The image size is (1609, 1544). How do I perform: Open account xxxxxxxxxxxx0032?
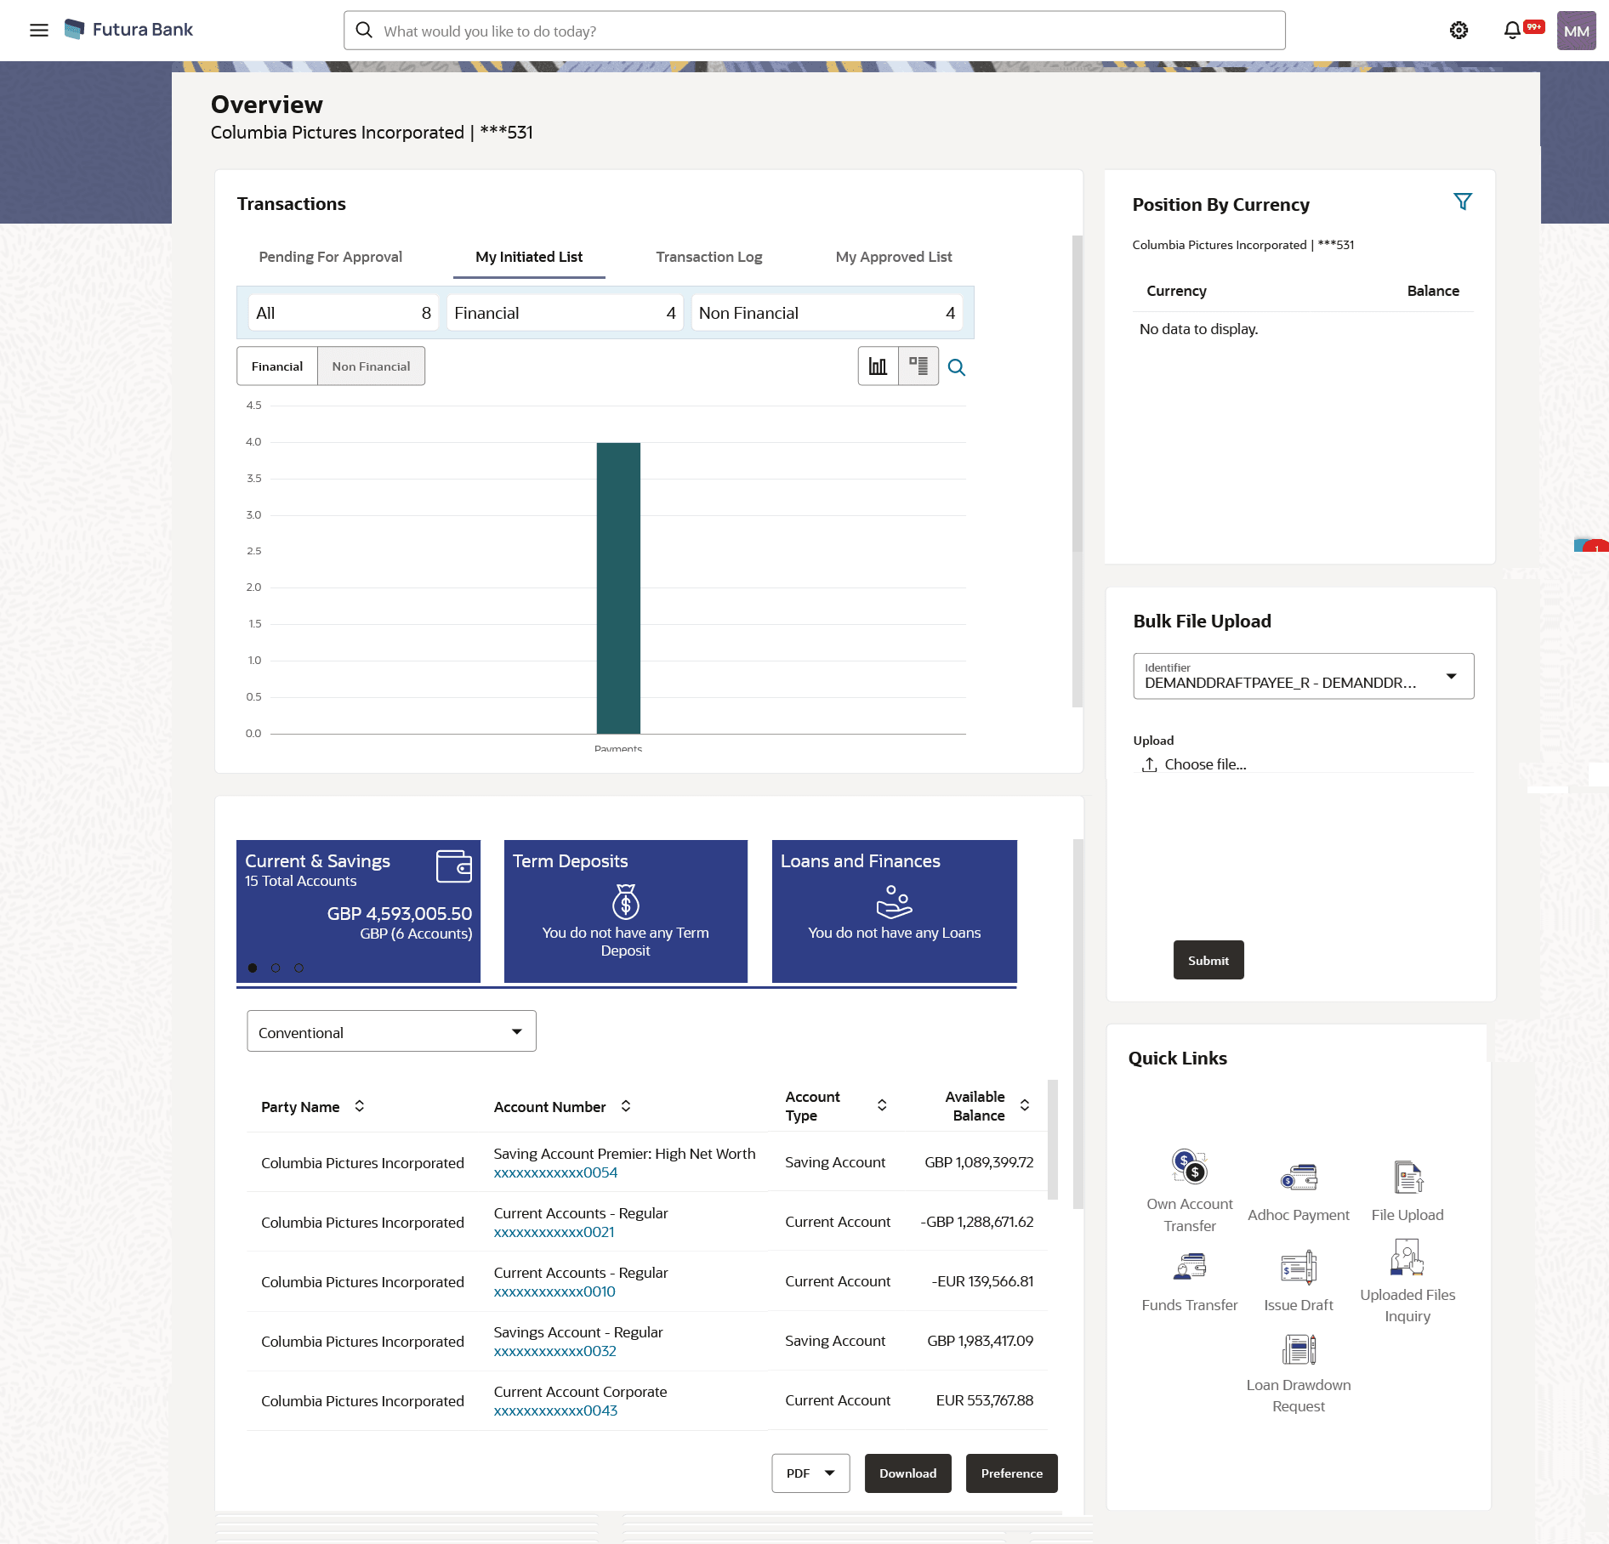[554, 1351]
